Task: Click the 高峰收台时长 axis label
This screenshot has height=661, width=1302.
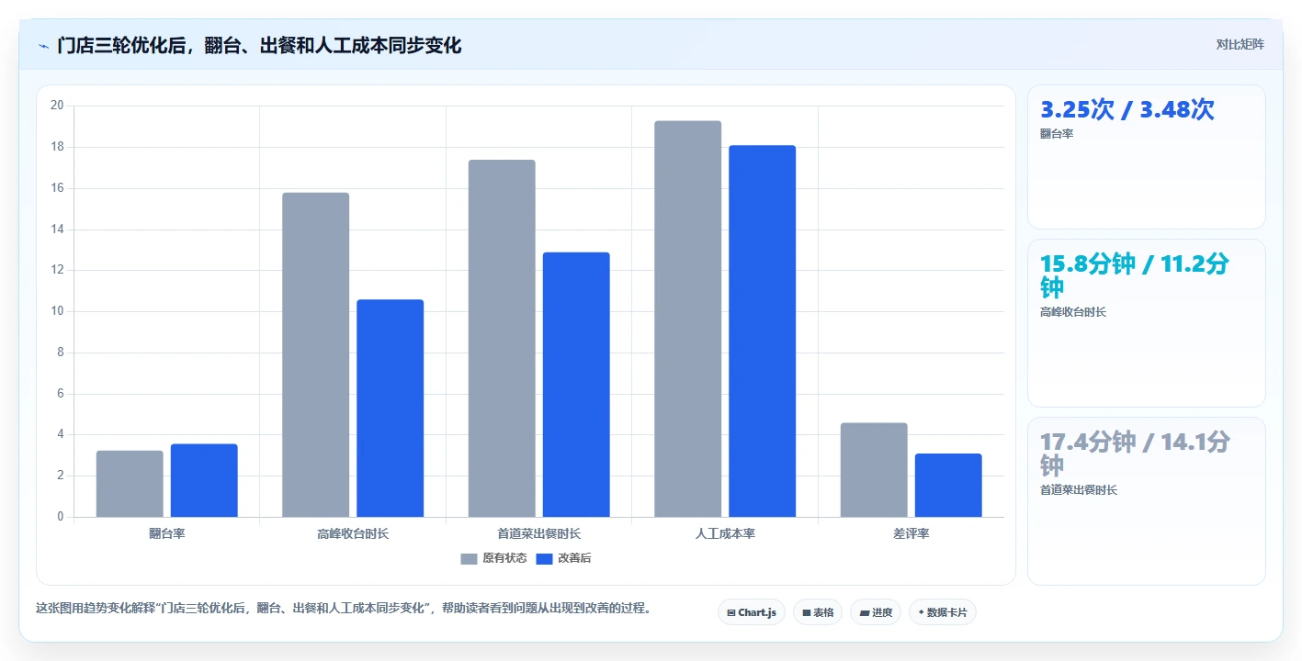Action: tap(353, 533)
